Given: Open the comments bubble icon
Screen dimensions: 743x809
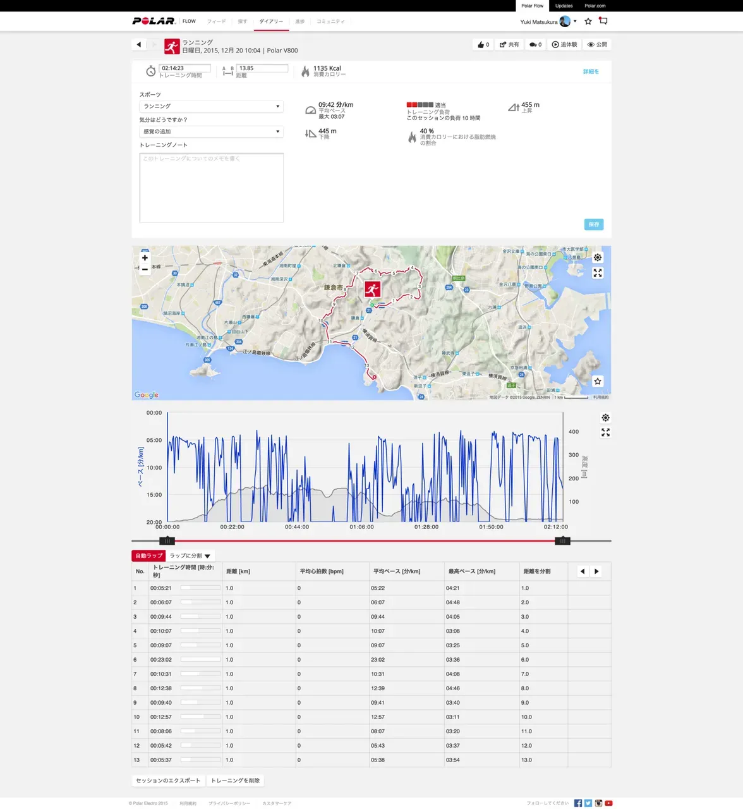Looking at the screenshot, I should [x=535, y=44].
